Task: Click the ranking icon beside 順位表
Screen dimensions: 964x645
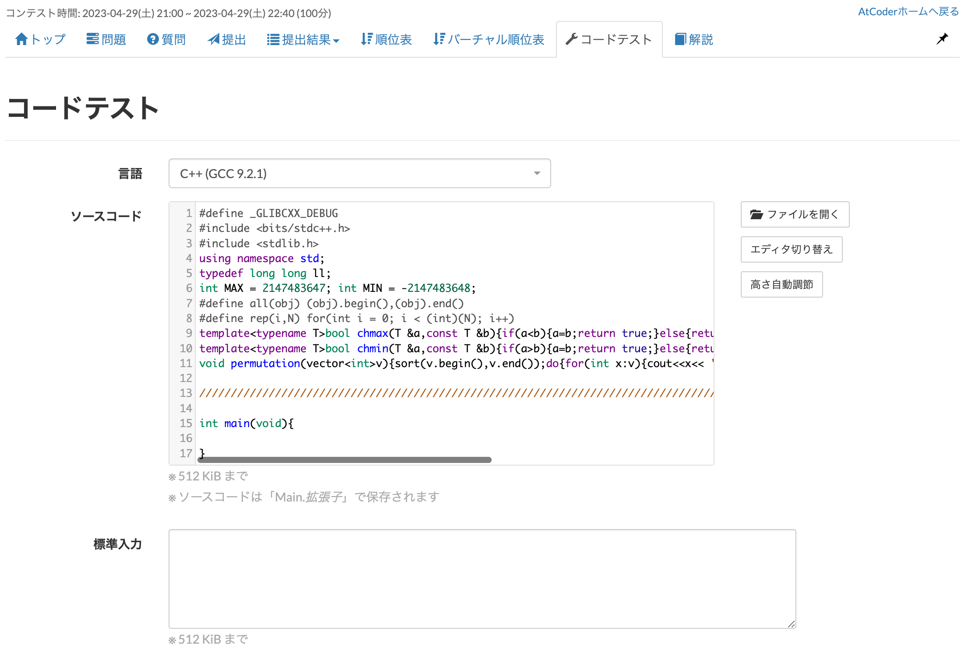Action: [367, 39]
